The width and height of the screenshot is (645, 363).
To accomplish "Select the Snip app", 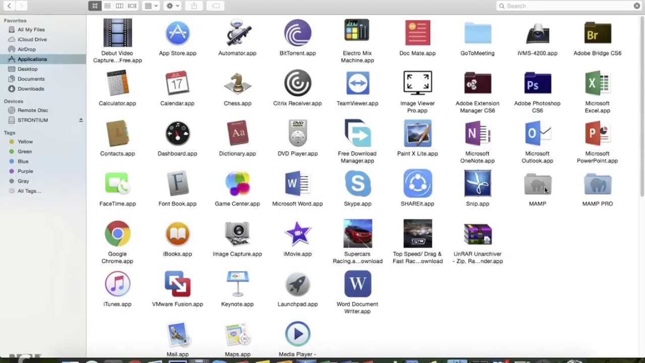I will click(477, 184).
